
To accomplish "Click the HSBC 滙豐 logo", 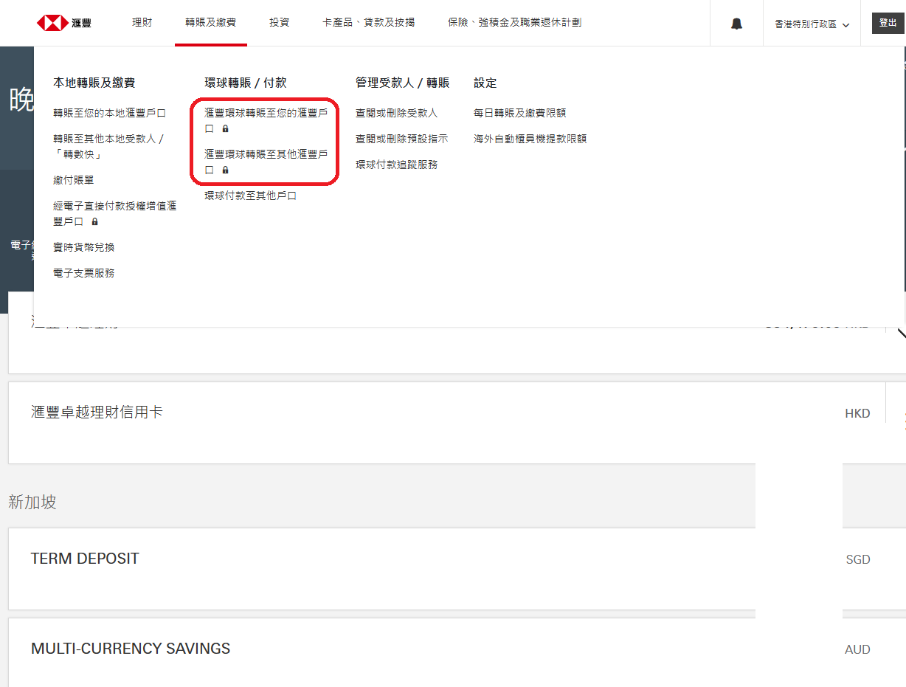I will point(64,23).
